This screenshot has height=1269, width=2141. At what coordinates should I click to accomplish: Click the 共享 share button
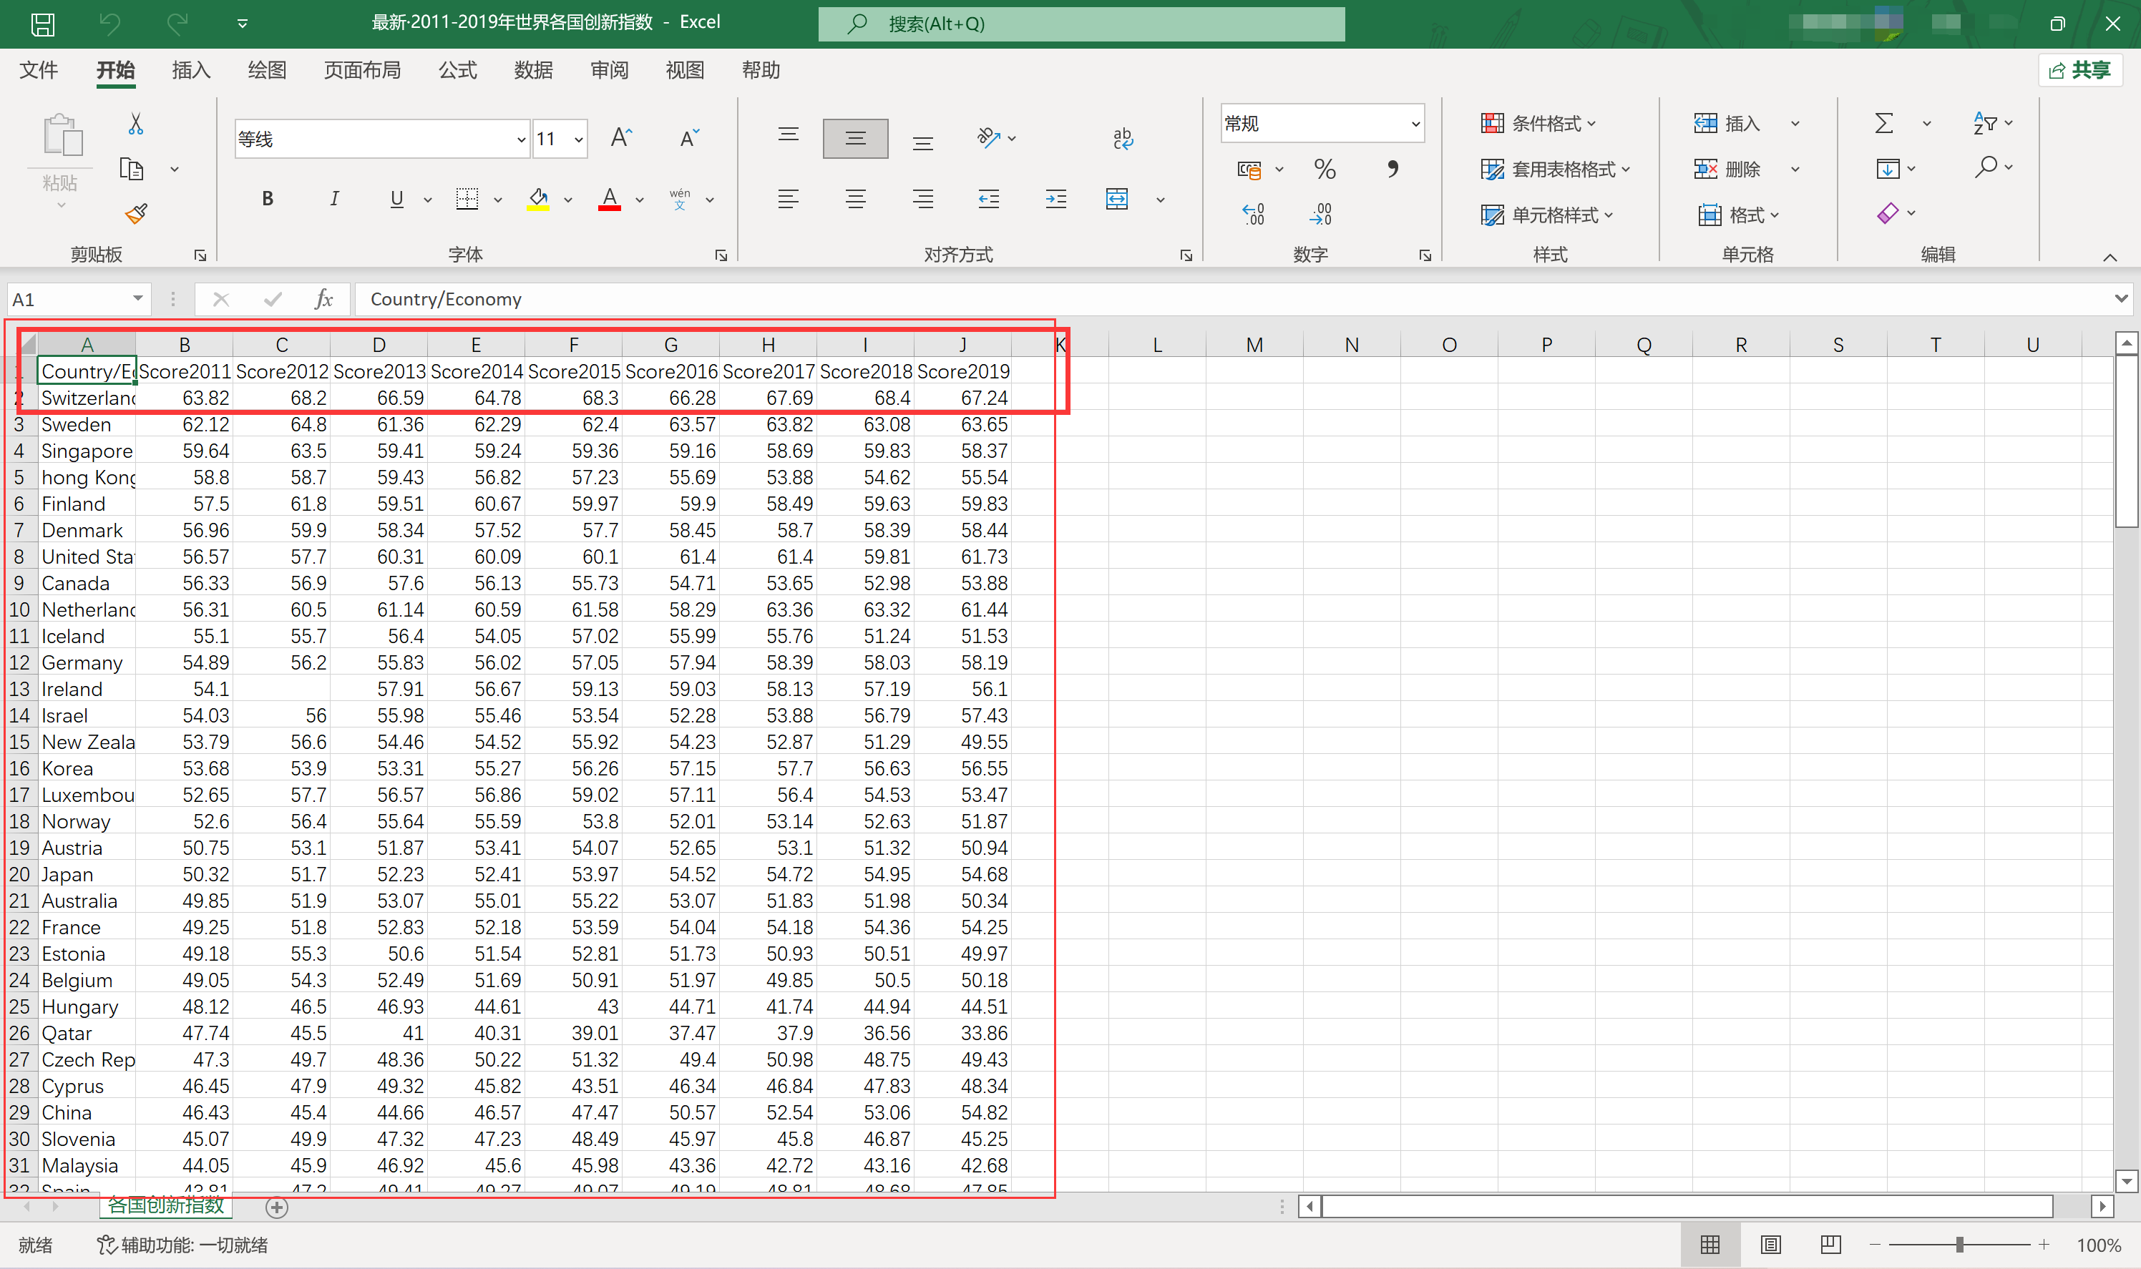pos(2080,70)
